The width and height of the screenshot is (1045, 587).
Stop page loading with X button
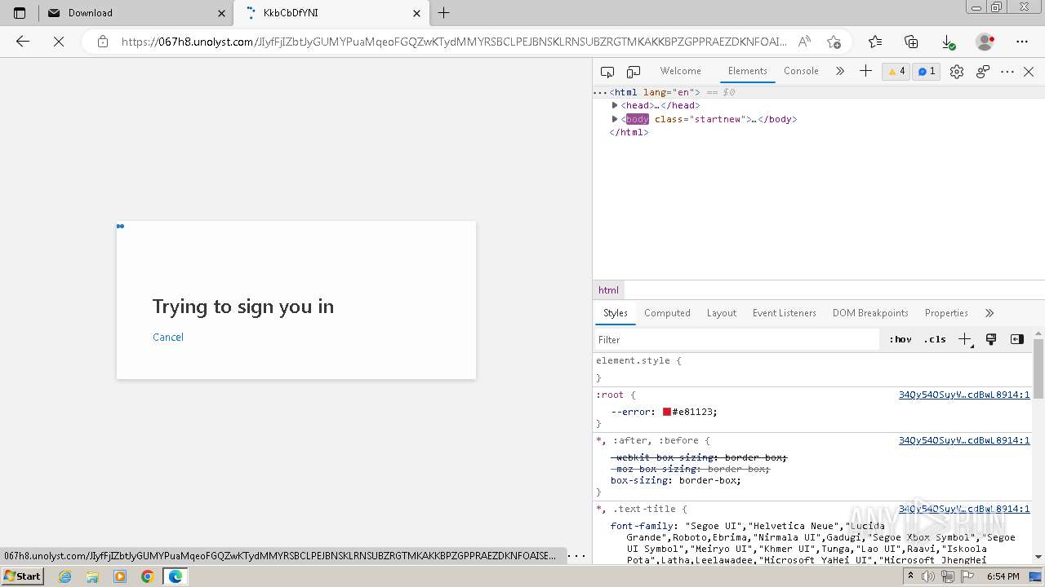(x=59, y=42)
